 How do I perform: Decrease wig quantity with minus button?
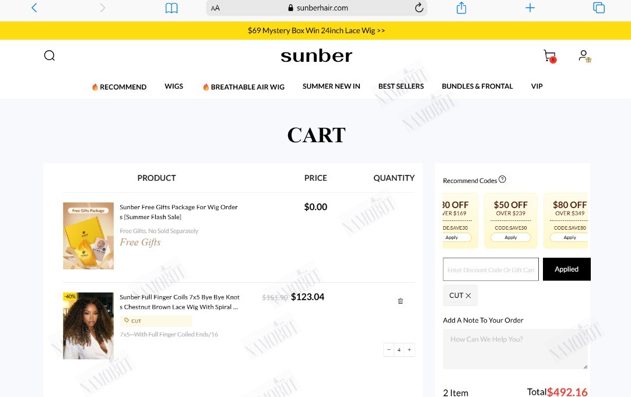click(389, 350)
